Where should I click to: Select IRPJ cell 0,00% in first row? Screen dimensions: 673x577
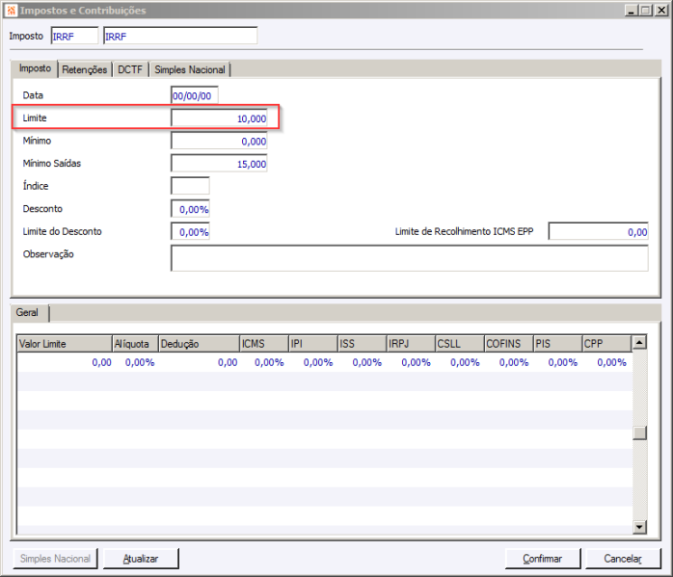(411, 362)
